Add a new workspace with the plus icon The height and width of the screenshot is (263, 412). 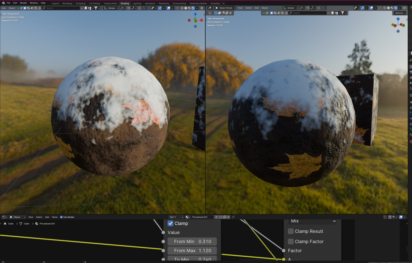pyautogui.click(x=224, y=4)
